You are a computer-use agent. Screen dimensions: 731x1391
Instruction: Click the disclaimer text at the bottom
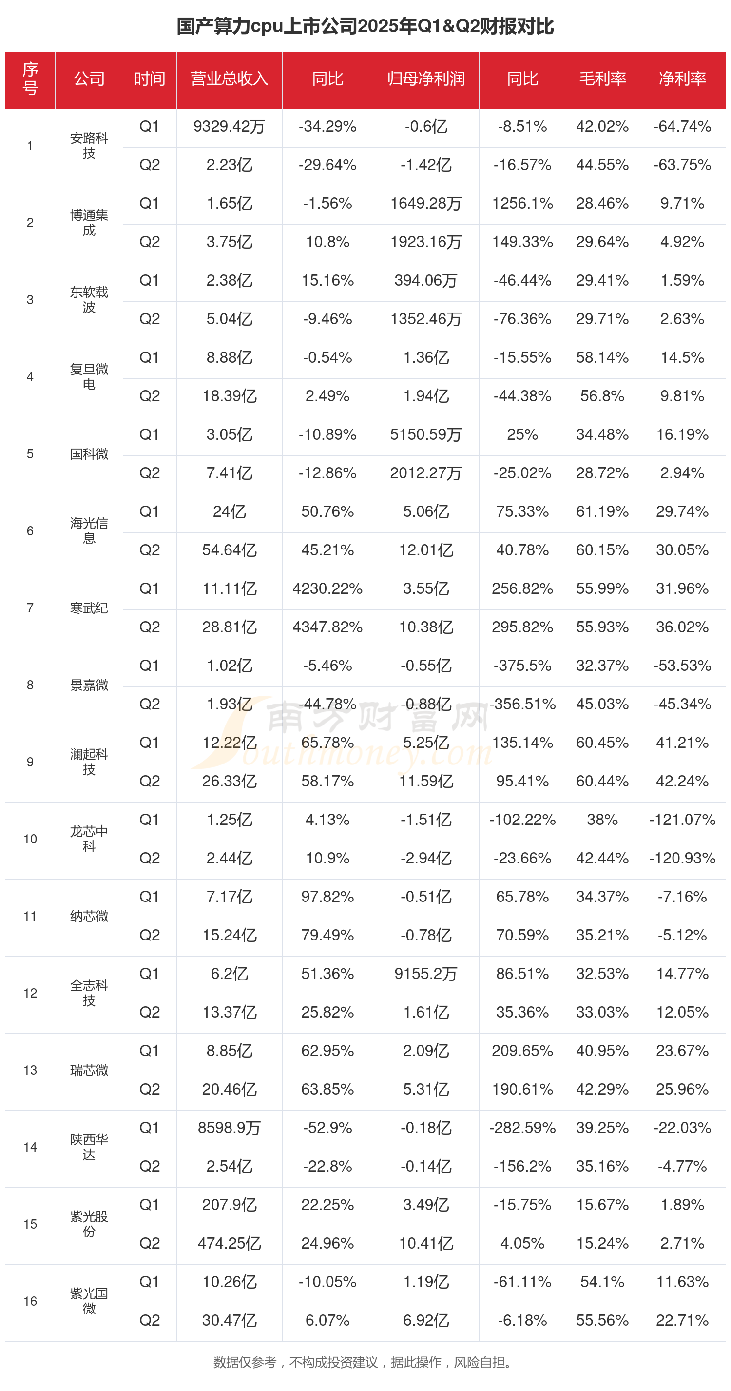[363, 1362]
